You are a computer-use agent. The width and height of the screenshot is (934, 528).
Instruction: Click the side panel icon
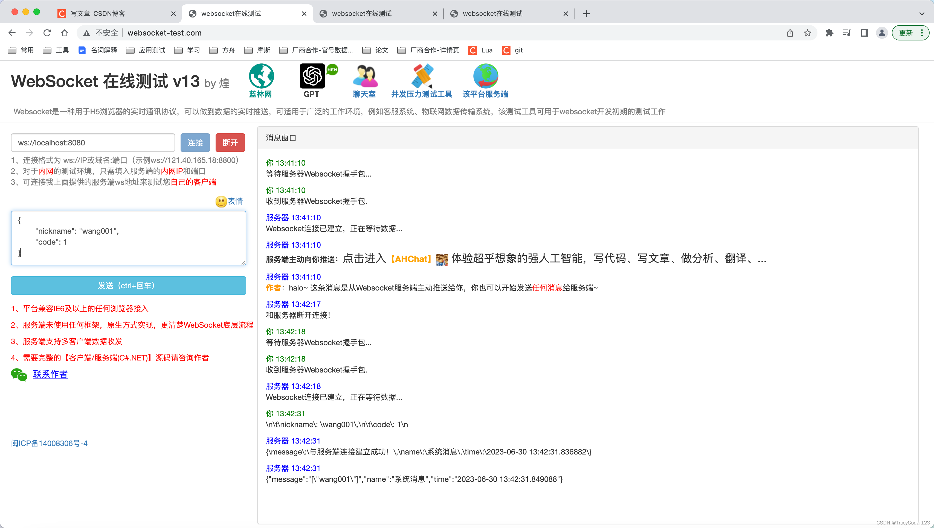[x=864, y=33]
